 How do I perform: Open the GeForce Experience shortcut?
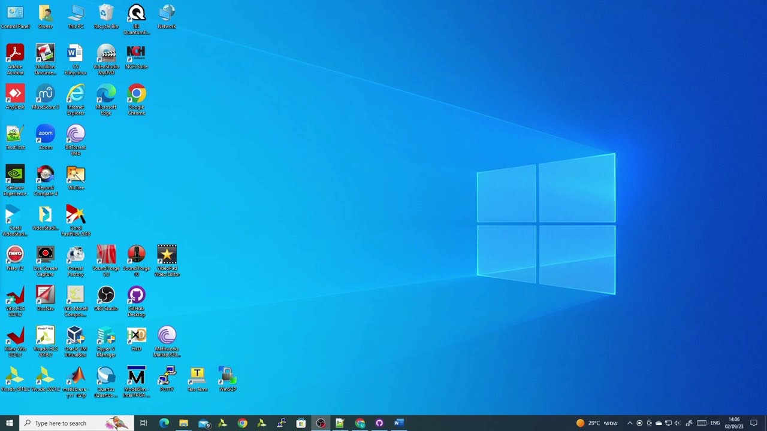tap(15, 181)
